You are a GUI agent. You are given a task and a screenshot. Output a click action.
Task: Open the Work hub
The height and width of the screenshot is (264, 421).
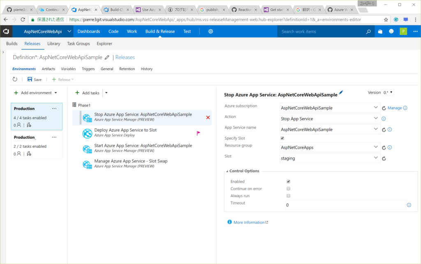tap(132, 31)
